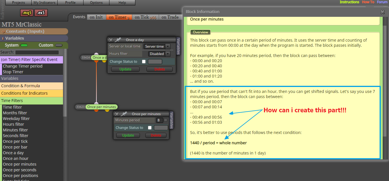Viewport: 389px width, 181px height.
Task: Select the Weekday filter block
Action: pos(16,119)
